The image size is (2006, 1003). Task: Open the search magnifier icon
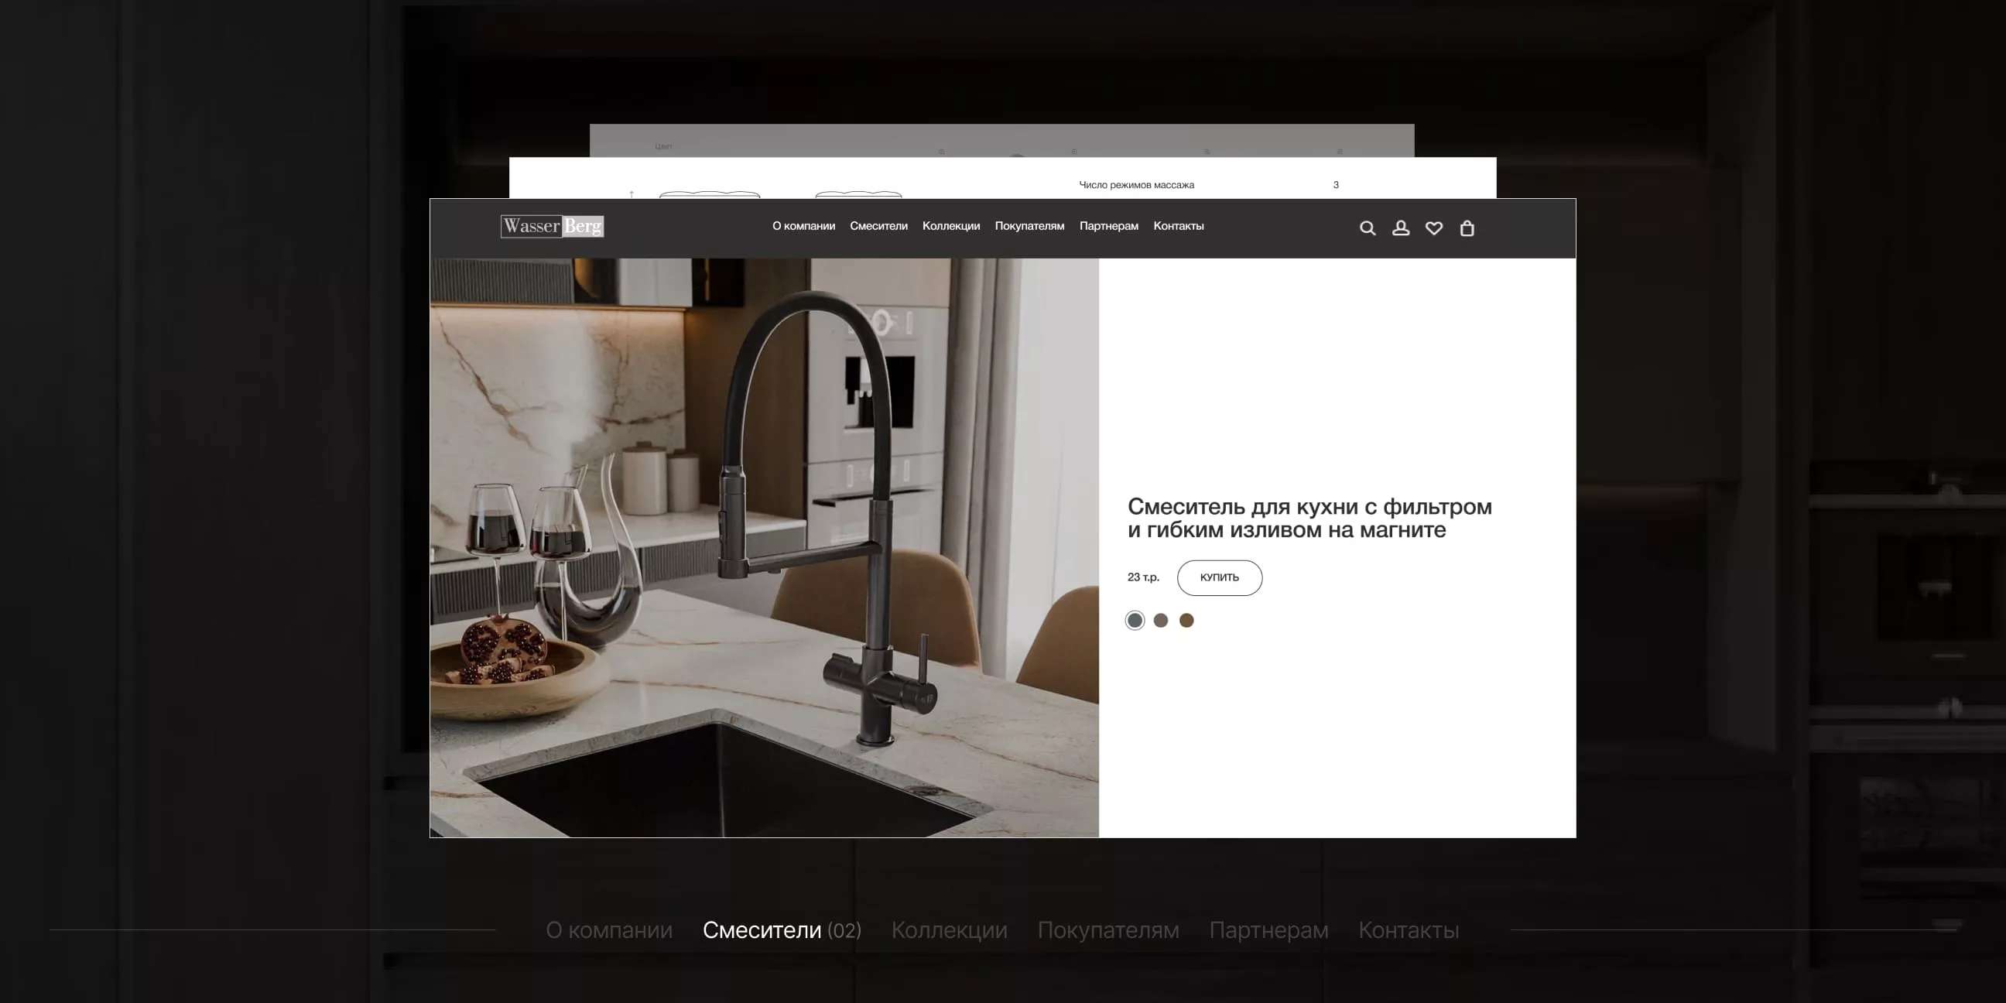1368,228
